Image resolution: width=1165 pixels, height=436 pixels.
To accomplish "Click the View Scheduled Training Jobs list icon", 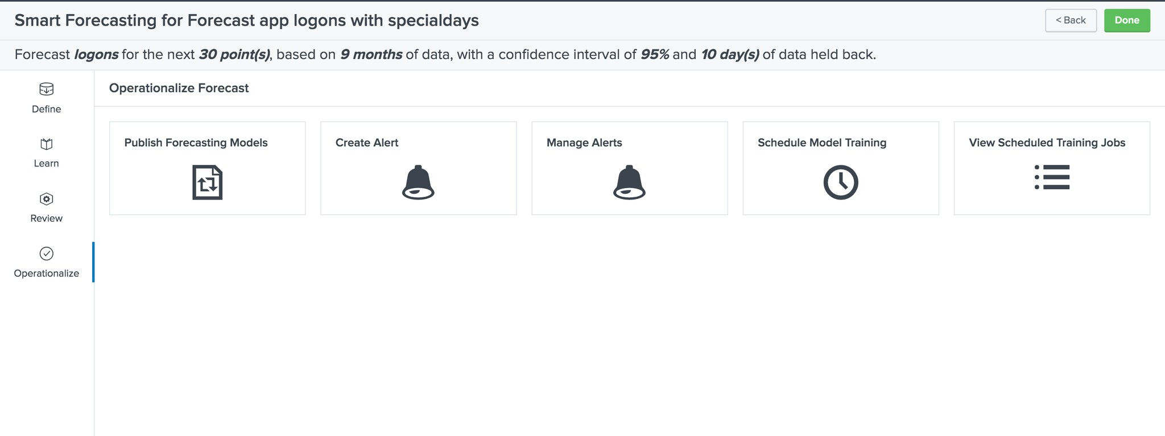I will 1052,177.
